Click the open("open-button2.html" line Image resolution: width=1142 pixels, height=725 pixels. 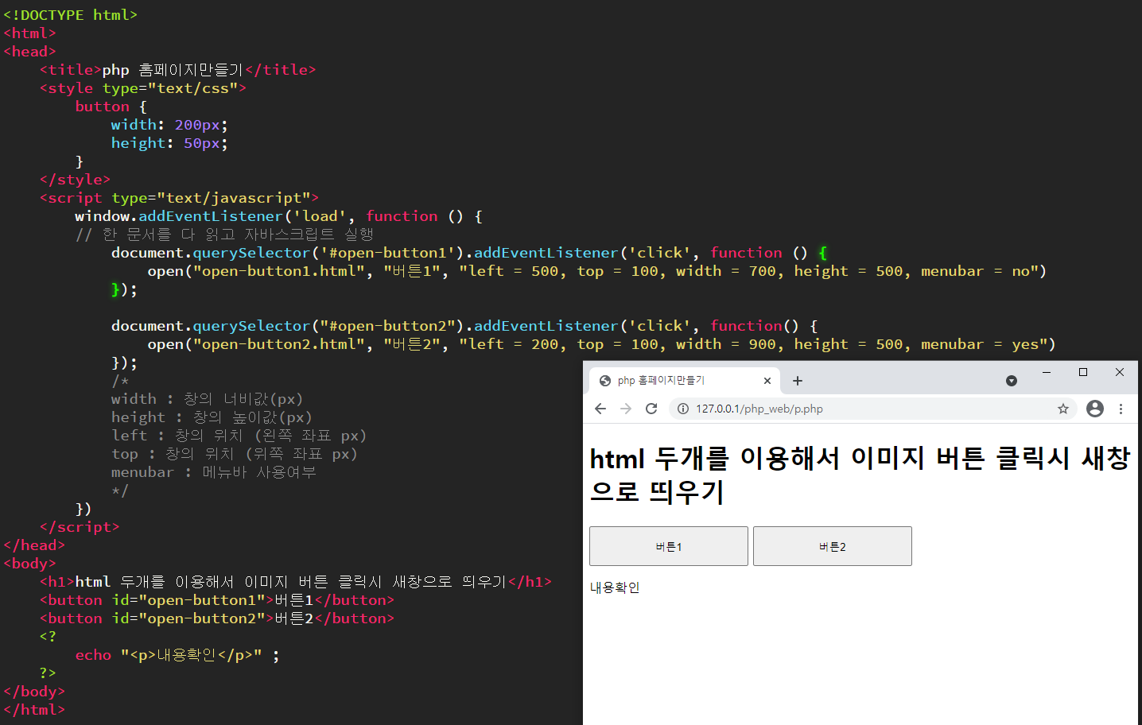click(601, 344)
